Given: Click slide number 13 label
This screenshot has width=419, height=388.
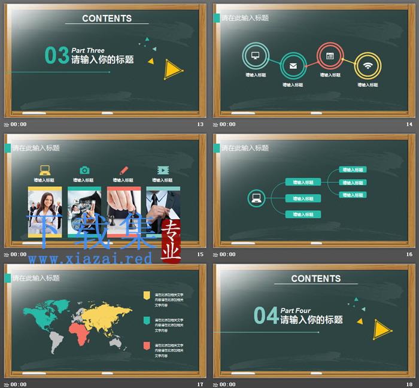Looking at the screenshot, I should click(201, 125).
